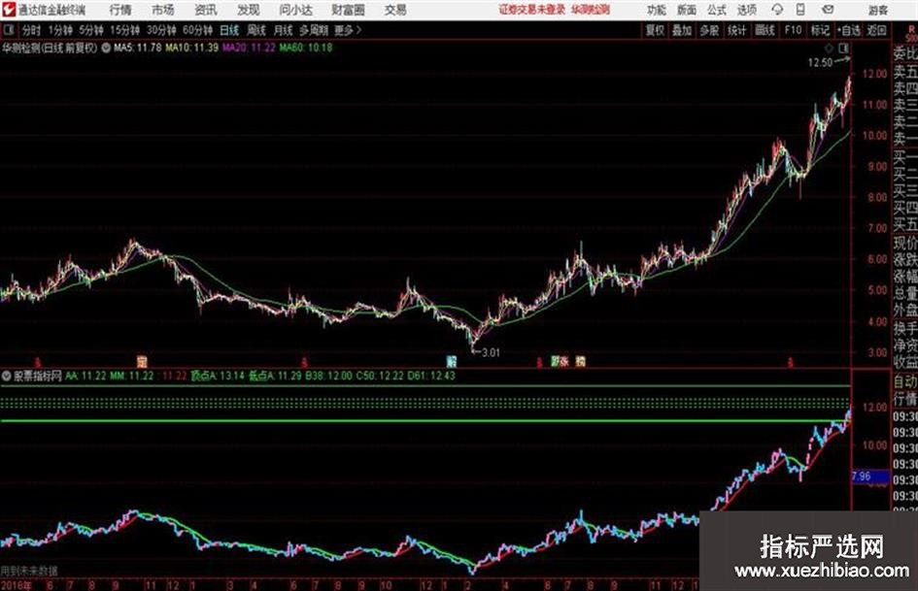Select the 多周期 multi-period view

tap(314, 30)
